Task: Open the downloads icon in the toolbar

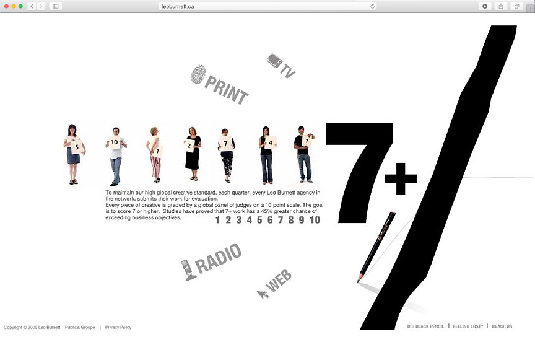Action: coord(484,6)
